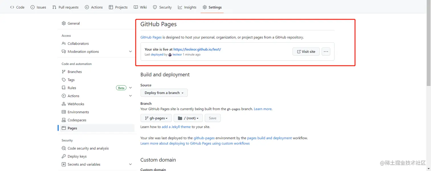Open the Security tab
This screenshot has height=171, width=431.
click(x=162, y=7)
